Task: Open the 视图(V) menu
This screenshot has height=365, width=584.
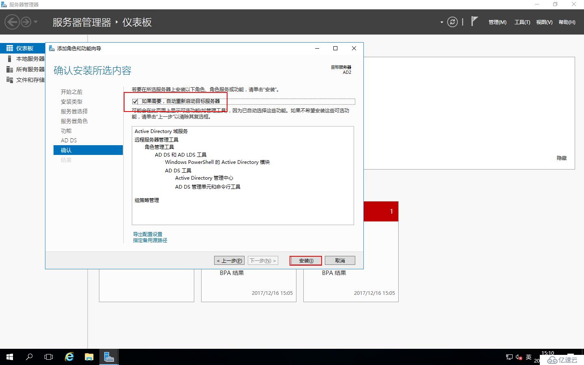Action: [544, 22]
